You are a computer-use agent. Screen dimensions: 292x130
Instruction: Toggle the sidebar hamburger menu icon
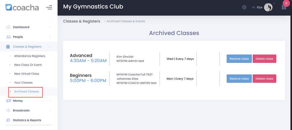(x=49, y=7)
